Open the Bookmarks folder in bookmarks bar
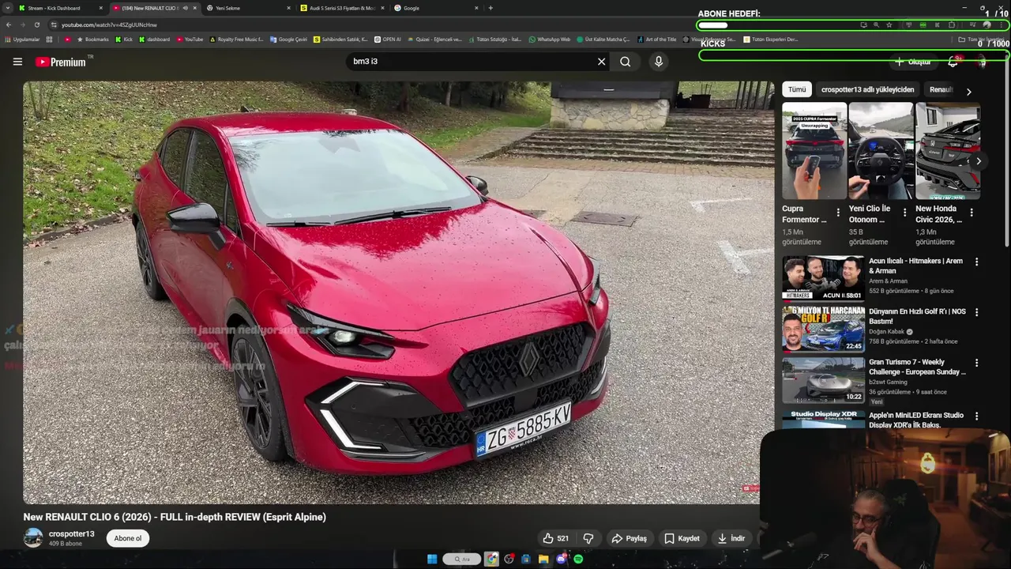Viewport: 1011px width, 569px height. tap(93, 39)
